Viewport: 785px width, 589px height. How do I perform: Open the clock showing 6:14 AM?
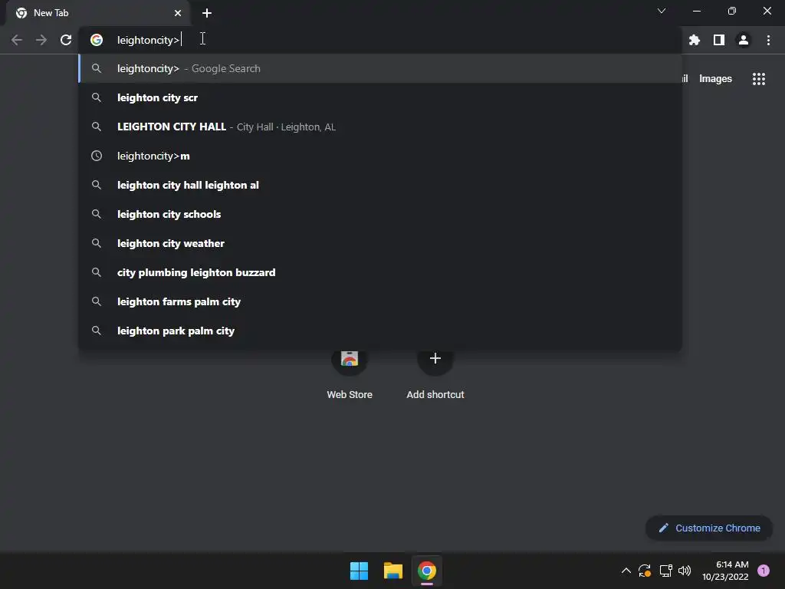click(x=725, y=571)
